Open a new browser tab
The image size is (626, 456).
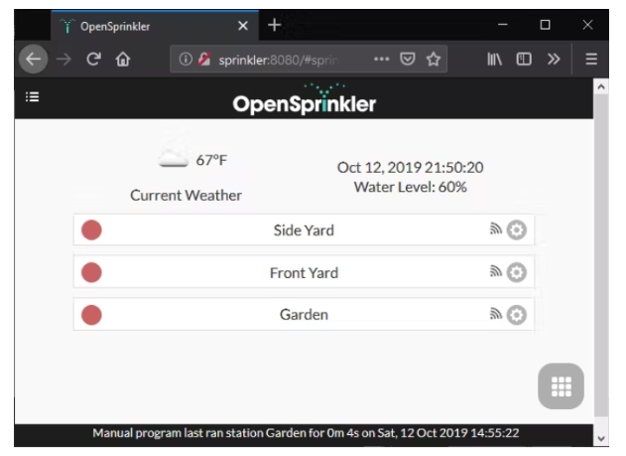[274, 25]
